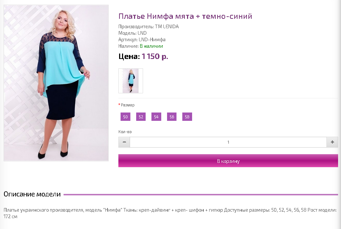Click the Платье Нимфа product title
The width and height of the screenshot is (341, 229).
point(185,16)
